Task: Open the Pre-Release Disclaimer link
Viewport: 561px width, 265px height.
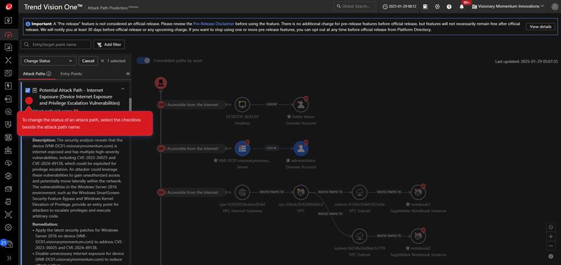Action: click(x=214, y=23)
